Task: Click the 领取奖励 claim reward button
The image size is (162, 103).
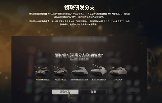Action: 65,92
